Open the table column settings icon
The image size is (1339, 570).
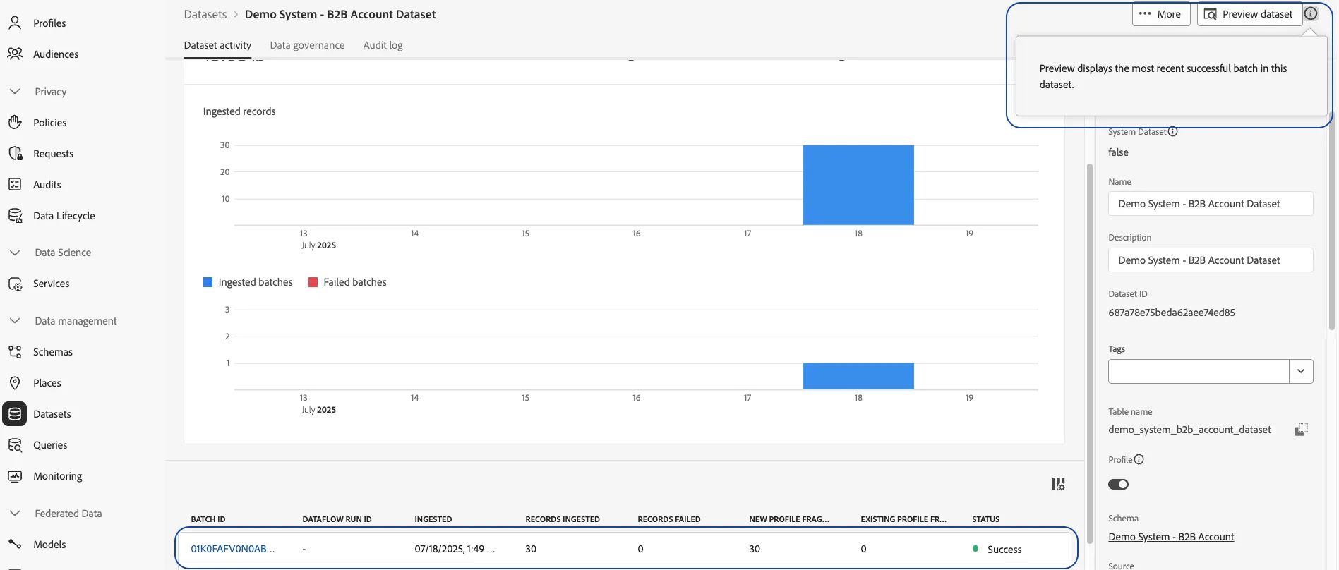point(1058,484)
